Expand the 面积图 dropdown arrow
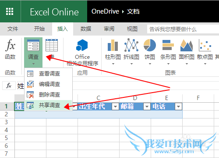This screenshot has width=219, height=158. coord(187,64)
